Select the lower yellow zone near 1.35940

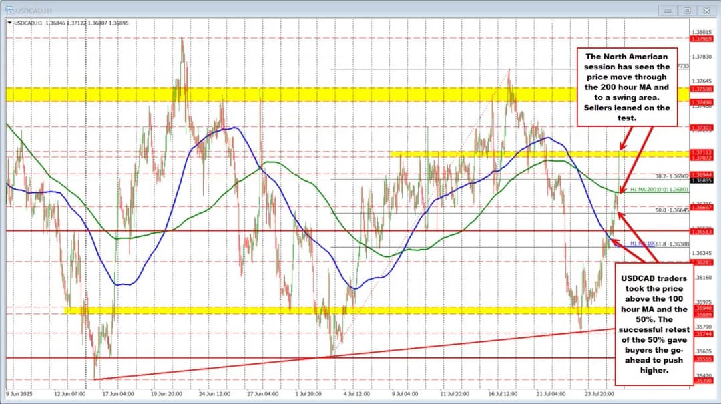tap(334, 310)
